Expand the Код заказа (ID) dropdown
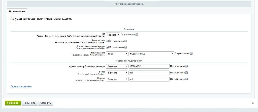 151,53
